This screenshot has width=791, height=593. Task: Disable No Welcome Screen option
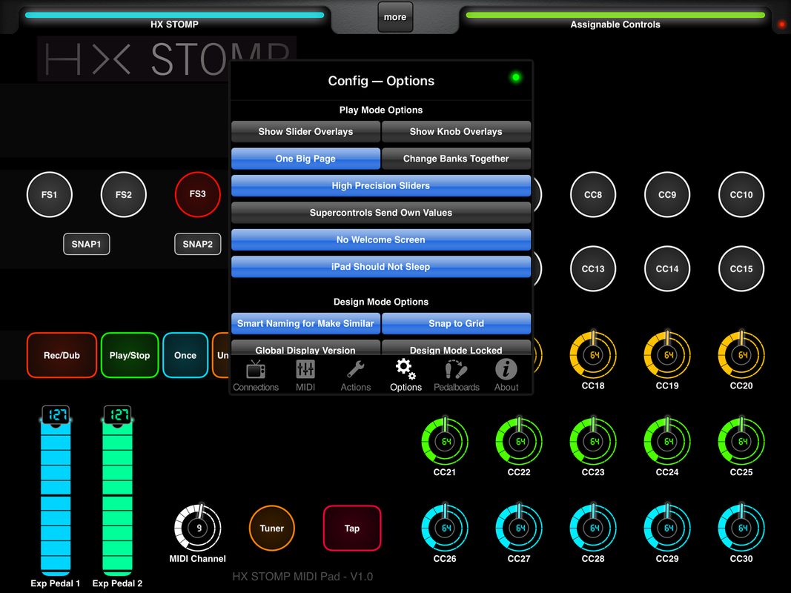381,239
